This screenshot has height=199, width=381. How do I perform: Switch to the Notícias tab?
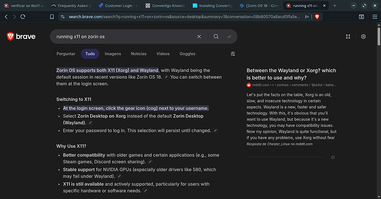139,53
